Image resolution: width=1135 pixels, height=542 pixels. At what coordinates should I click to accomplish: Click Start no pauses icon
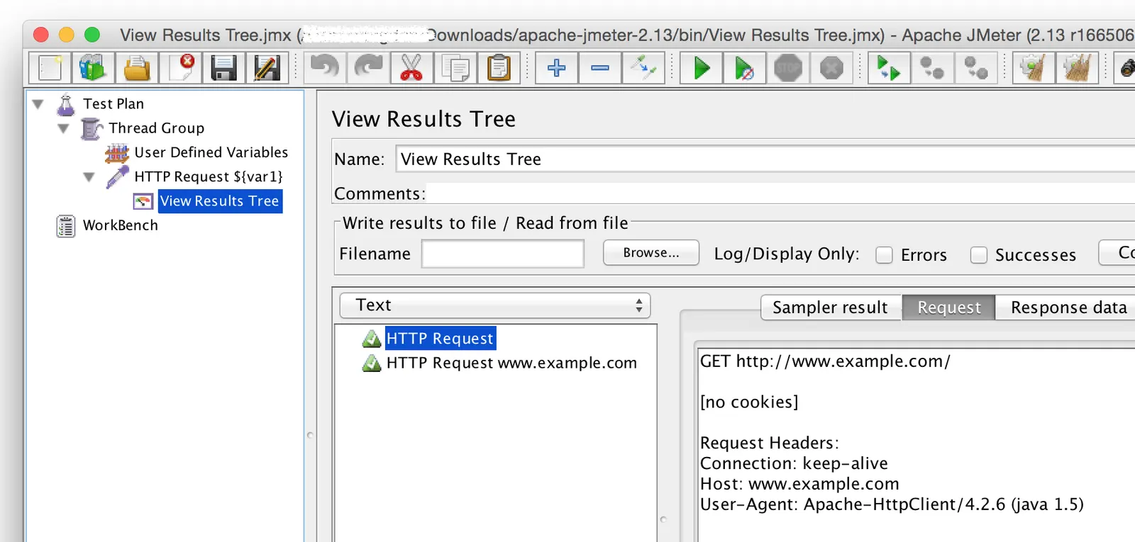coord(745,69)
